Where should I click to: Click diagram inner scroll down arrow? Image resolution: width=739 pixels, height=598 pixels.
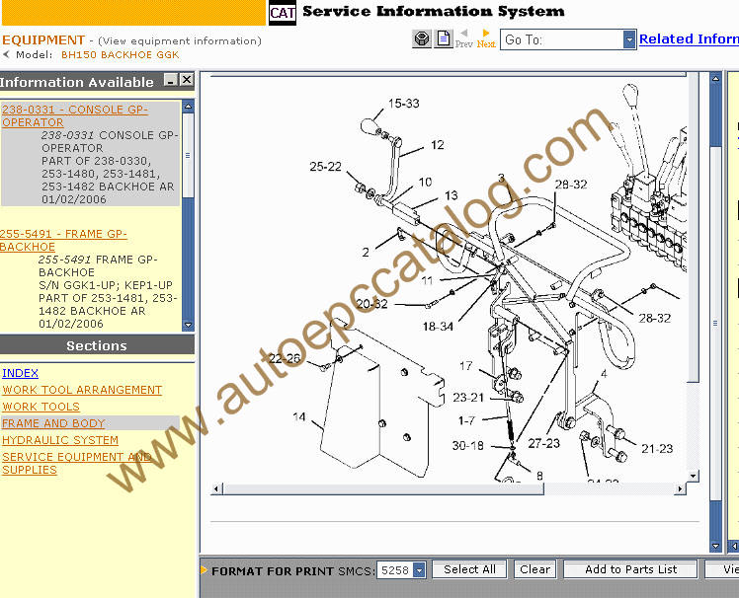click(693, 476)
